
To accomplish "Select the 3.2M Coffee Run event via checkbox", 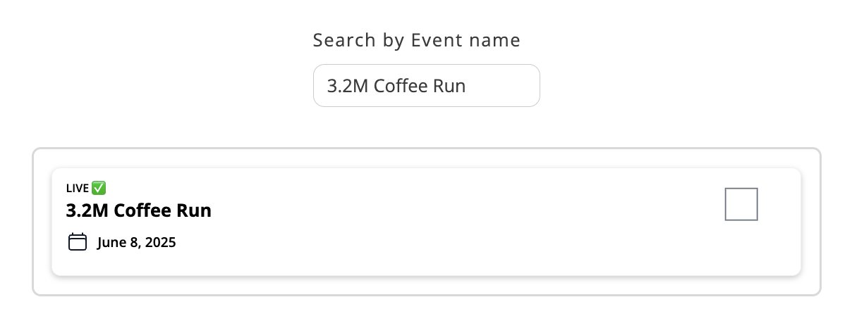I will tap(741, 204).
